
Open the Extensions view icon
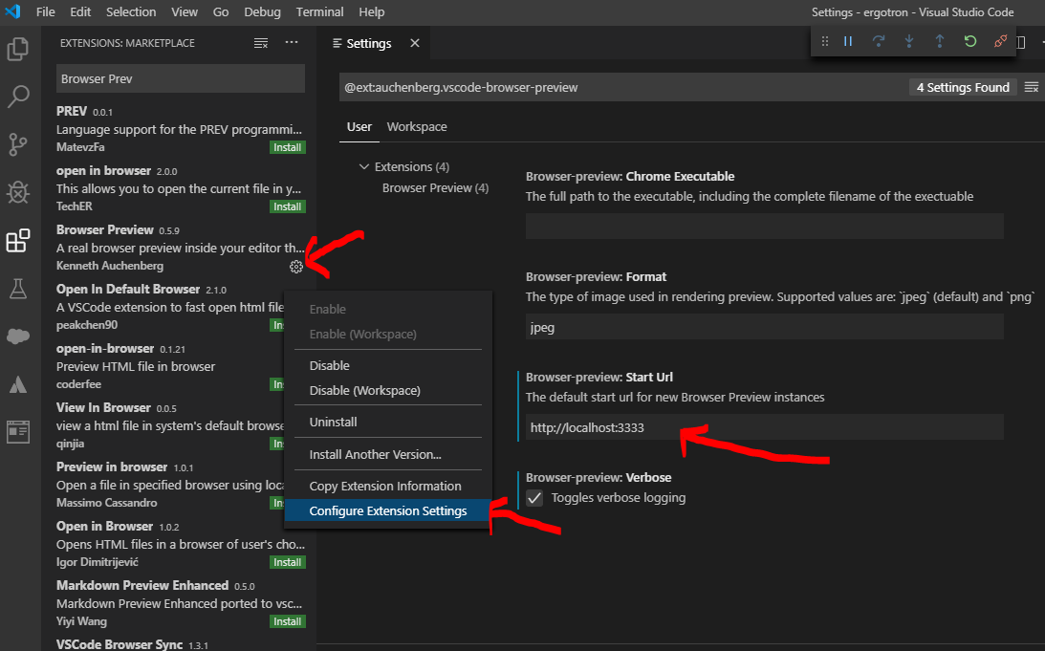coord(18,241)
